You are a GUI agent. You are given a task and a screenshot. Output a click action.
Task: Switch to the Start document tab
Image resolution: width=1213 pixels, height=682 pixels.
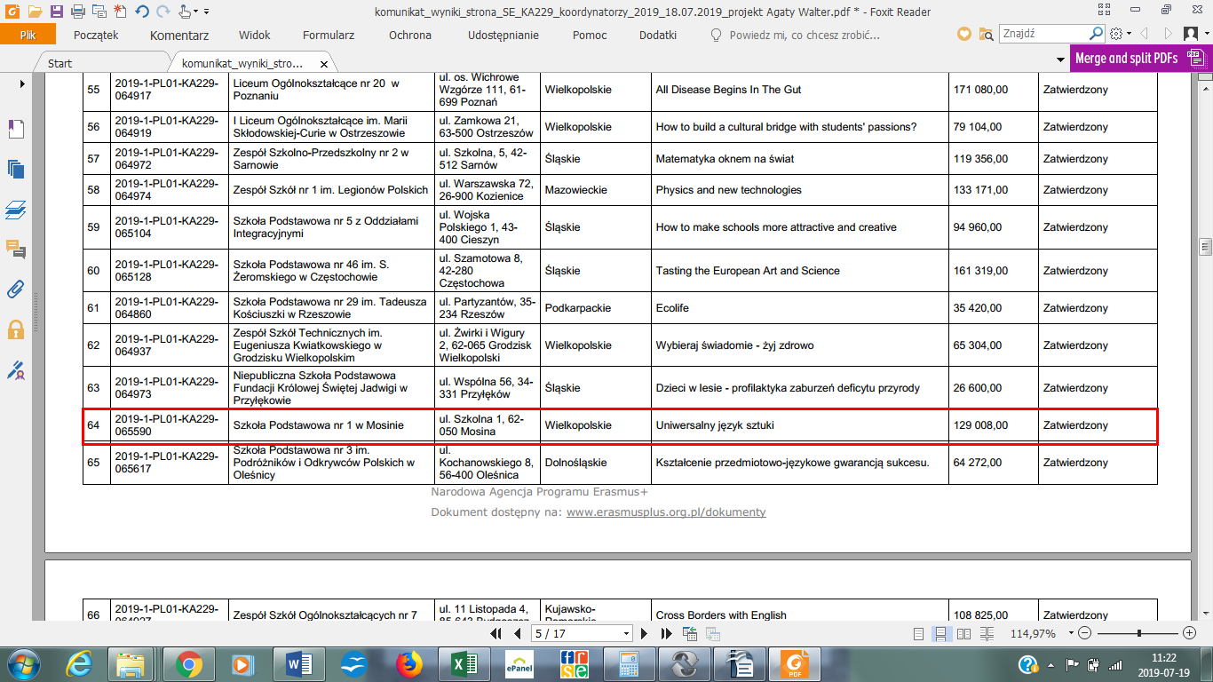coord(60,64)
